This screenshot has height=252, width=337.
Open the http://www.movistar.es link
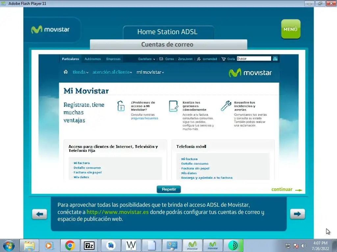[117, 212]
